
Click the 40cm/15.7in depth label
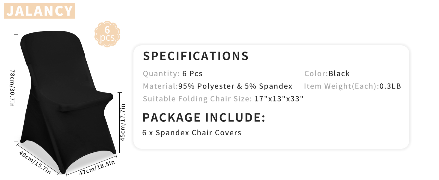[x=35, y=162]
